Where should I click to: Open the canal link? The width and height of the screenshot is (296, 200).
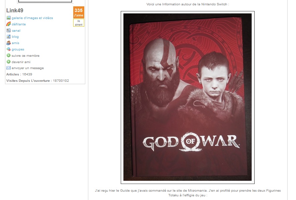click(16, 30)
